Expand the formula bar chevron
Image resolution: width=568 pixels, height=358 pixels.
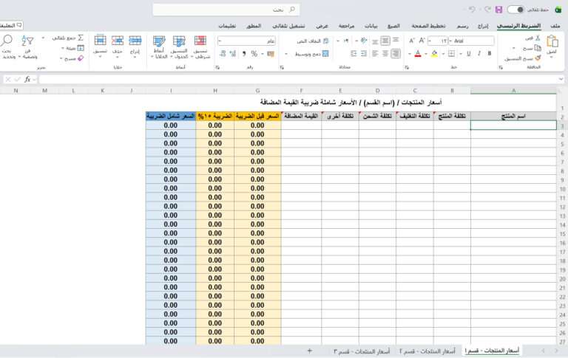[x=561, y=79]
